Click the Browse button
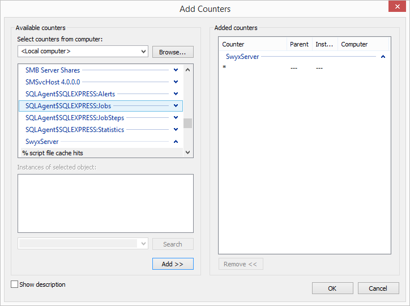410x306 pixels. (173, 52)
